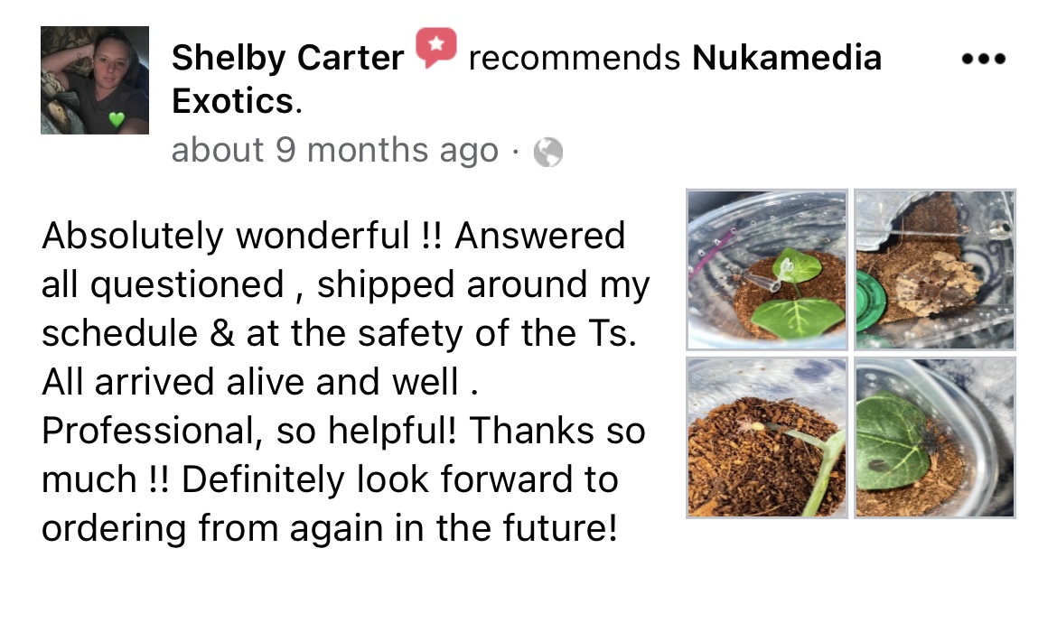View photo with green lid and bark
This screenshot has width=1057, height=632.
point(935,270)
